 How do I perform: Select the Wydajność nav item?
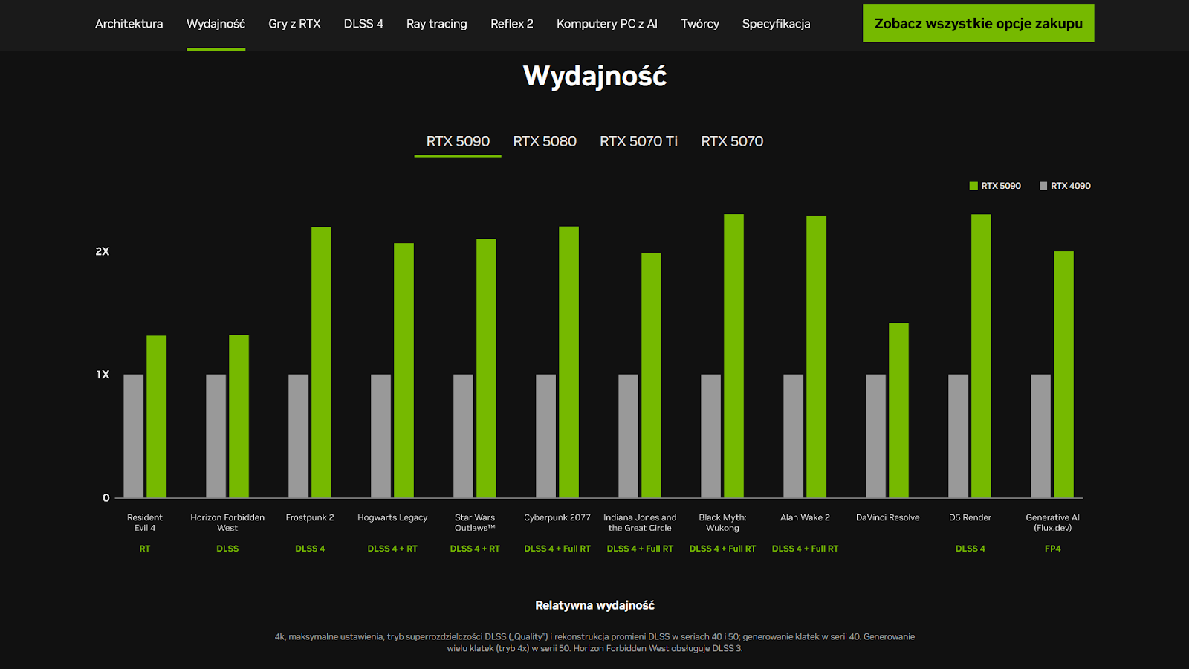(216, 24)
